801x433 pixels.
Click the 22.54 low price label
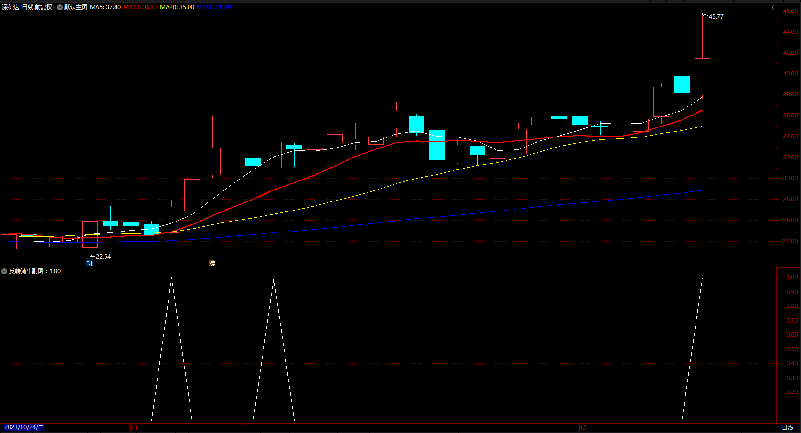click(103, 257)
